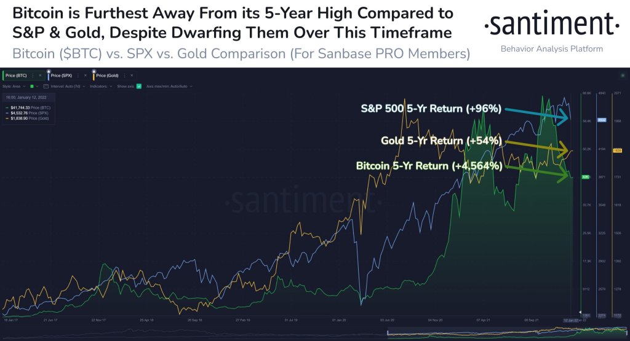Image resolution: width=630 pixels, height=341 pixels.
Task: Close the Price (SPX) metric tab
Action: [x=86, y=75]
